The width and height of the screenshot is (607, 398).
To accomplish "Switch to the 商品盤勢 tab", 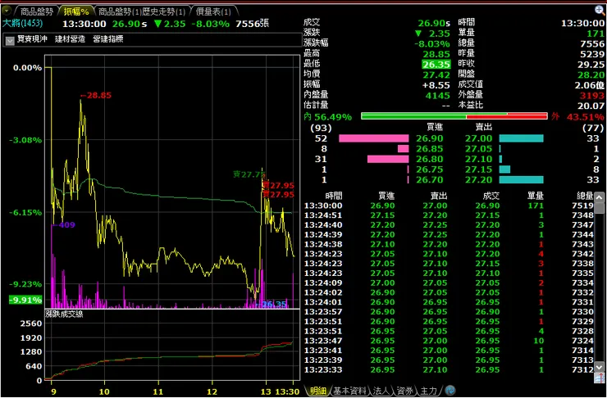I will 36,11.
